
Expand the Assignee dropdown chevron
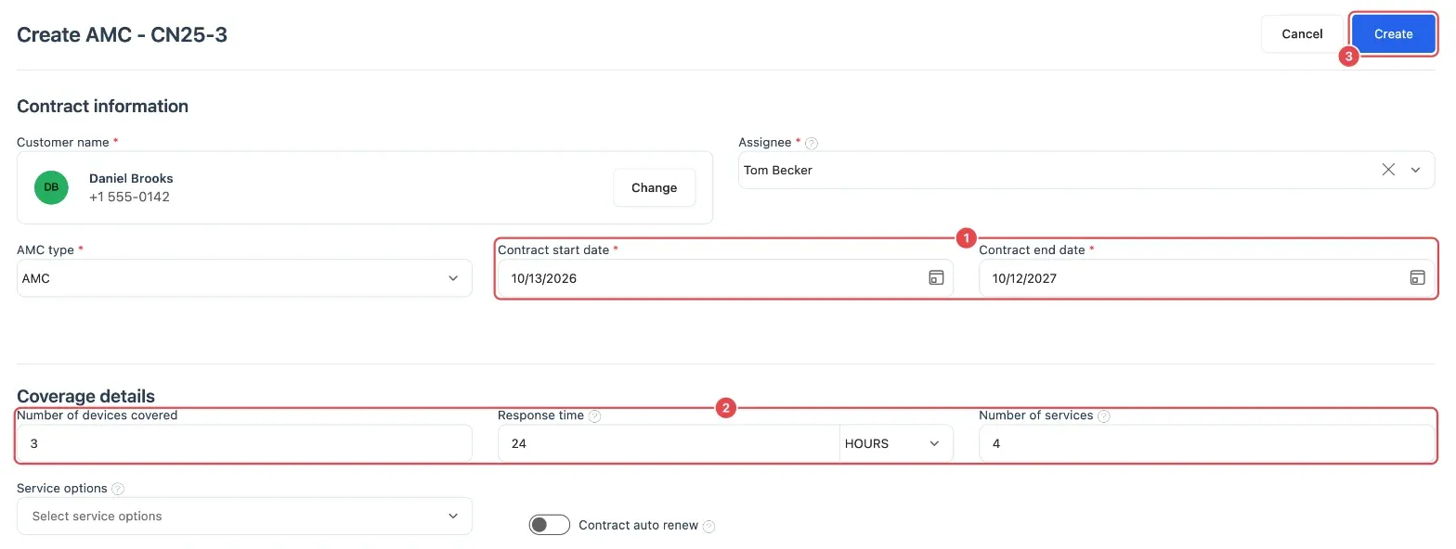click(1416, 170)
